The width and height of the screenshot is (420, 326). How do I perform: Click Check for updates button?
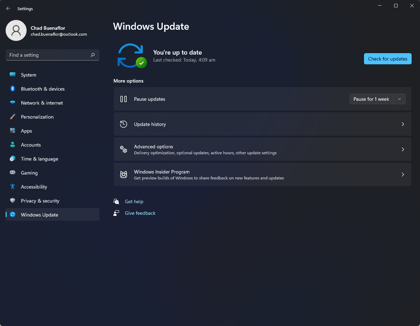tap(388, 59)
